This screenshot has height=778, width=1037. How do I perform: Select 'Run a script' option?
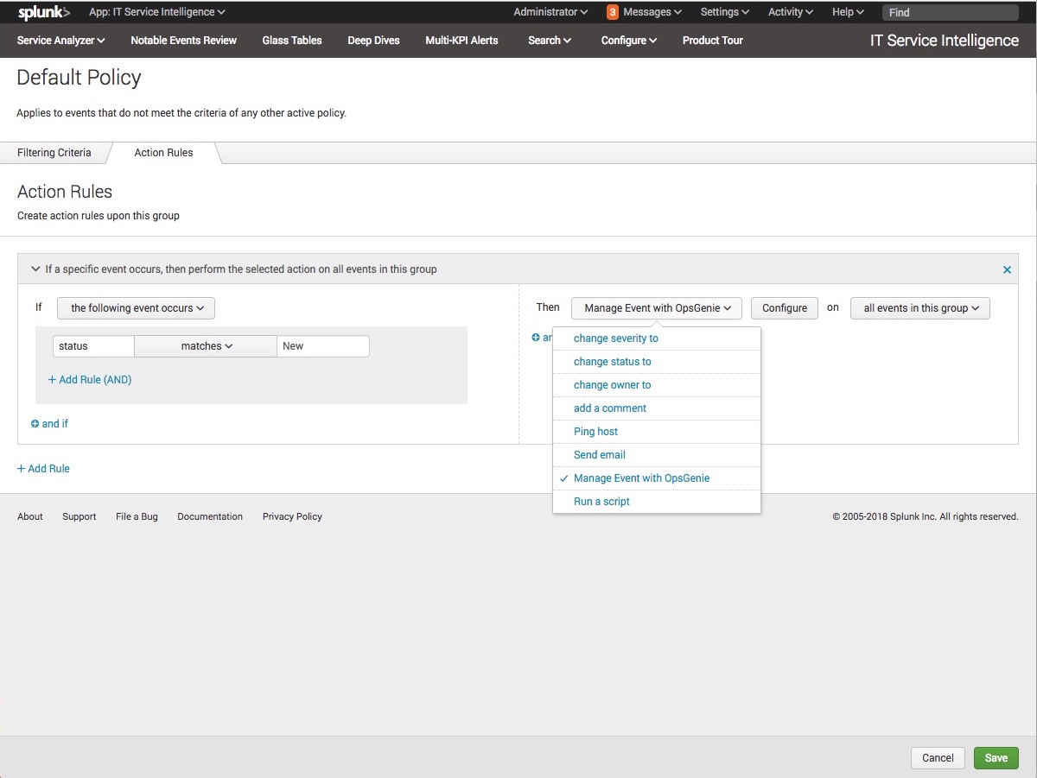coord(657,502)
